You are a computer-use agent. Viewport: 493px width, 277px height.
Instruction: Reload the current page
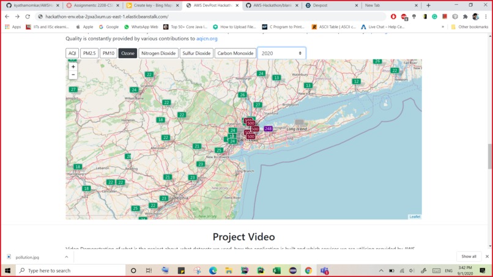(28, 17)
